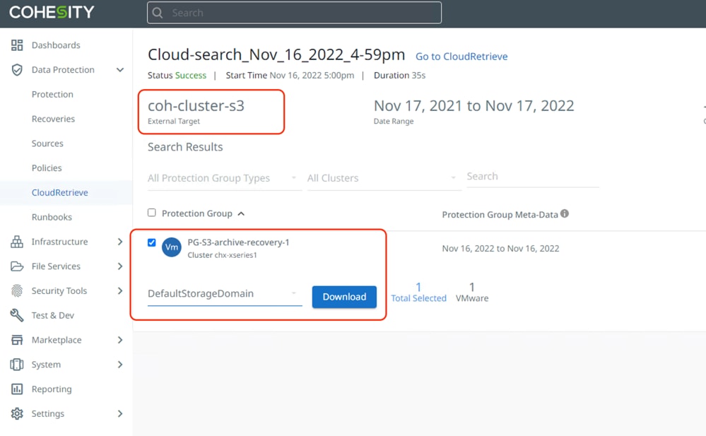Screen dimensions: 706x436
Task: Click the date range Nov 17, 2021 to Nov 17, 2022
Action: click(x=473, y=106)
